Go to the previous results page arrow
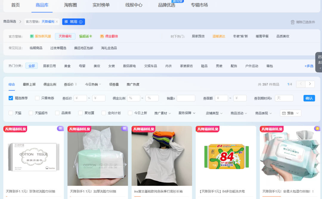This screenshot has height=199, width=322. [301, 84]
